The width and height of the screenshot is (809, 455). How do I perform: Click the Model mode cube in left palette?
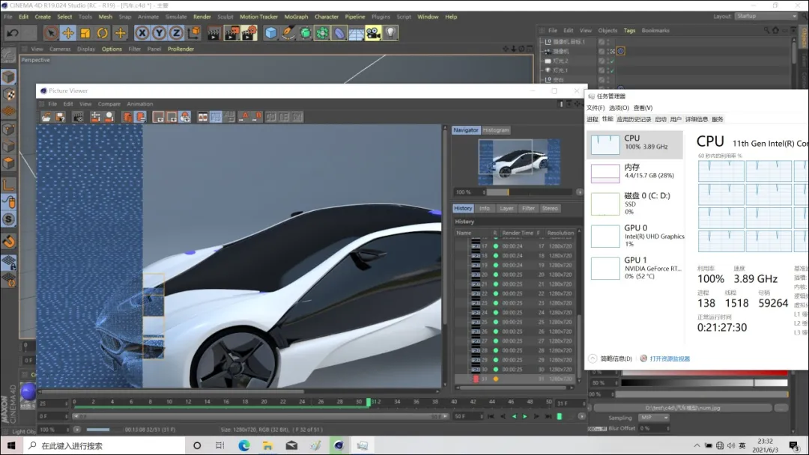8,77
